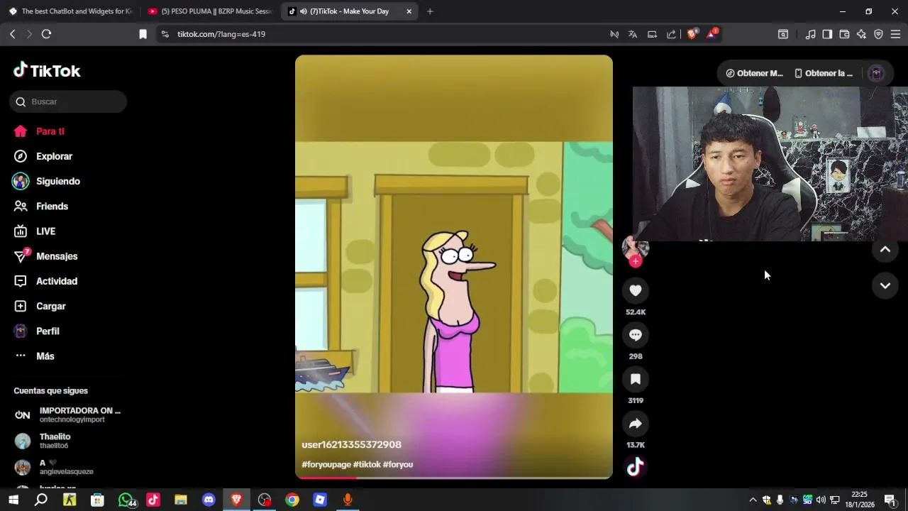The width and height of the screenshot is (908, 511).
Task: Like the video with the heart icon
Action: pyautogui.click(x=636, y=290)
